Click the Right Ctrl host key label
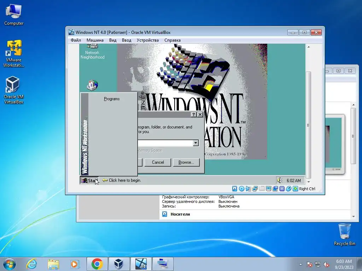362x271 pixels. 307,189
